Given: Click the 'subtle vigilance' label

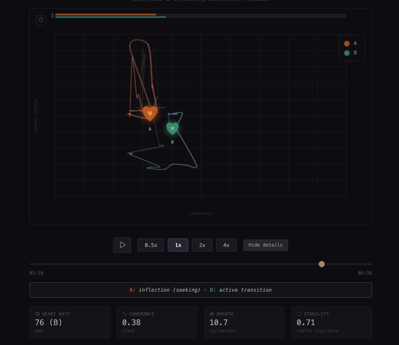Looking at the screenshot, I should pyautogui.click(x=317, y=331).
